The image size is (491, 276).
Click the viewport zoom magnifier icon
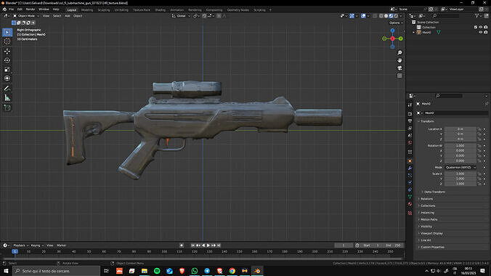[x=399, y=52]
